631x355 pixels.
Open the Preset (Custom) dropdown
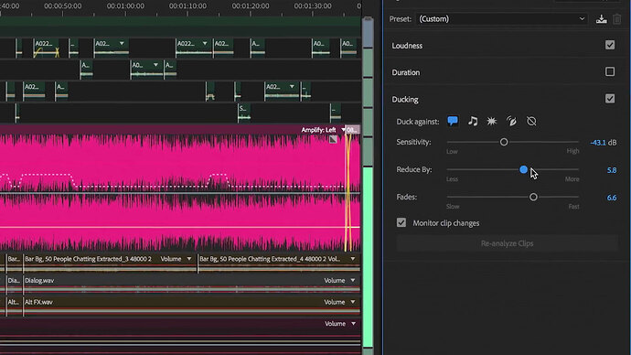tap(501, 19)
